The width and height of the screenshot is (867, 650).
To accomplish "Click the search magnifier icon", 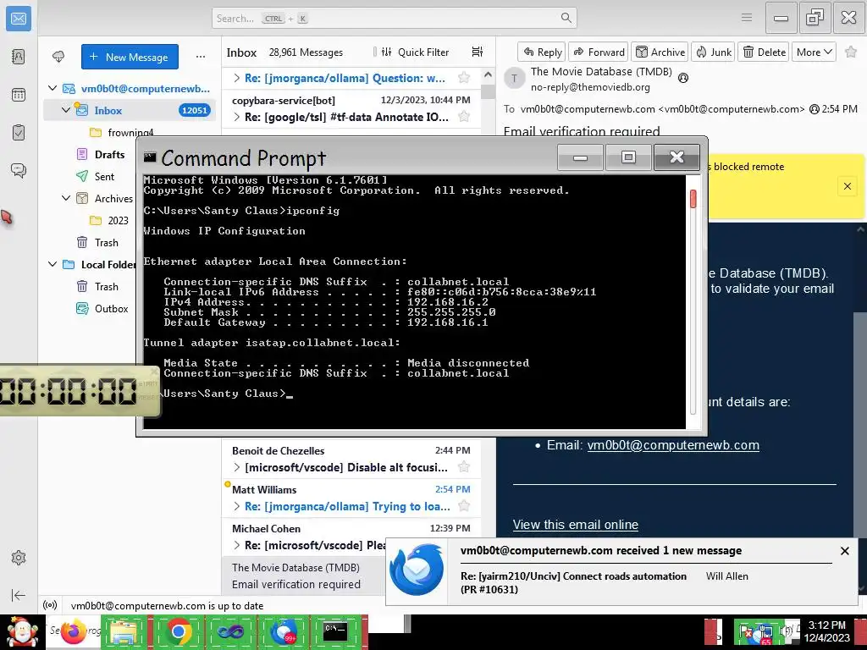I will point(566,18).
